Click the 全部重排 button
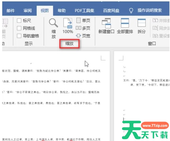The height and width of the screenshot is (141, 170). pos(125,26)
